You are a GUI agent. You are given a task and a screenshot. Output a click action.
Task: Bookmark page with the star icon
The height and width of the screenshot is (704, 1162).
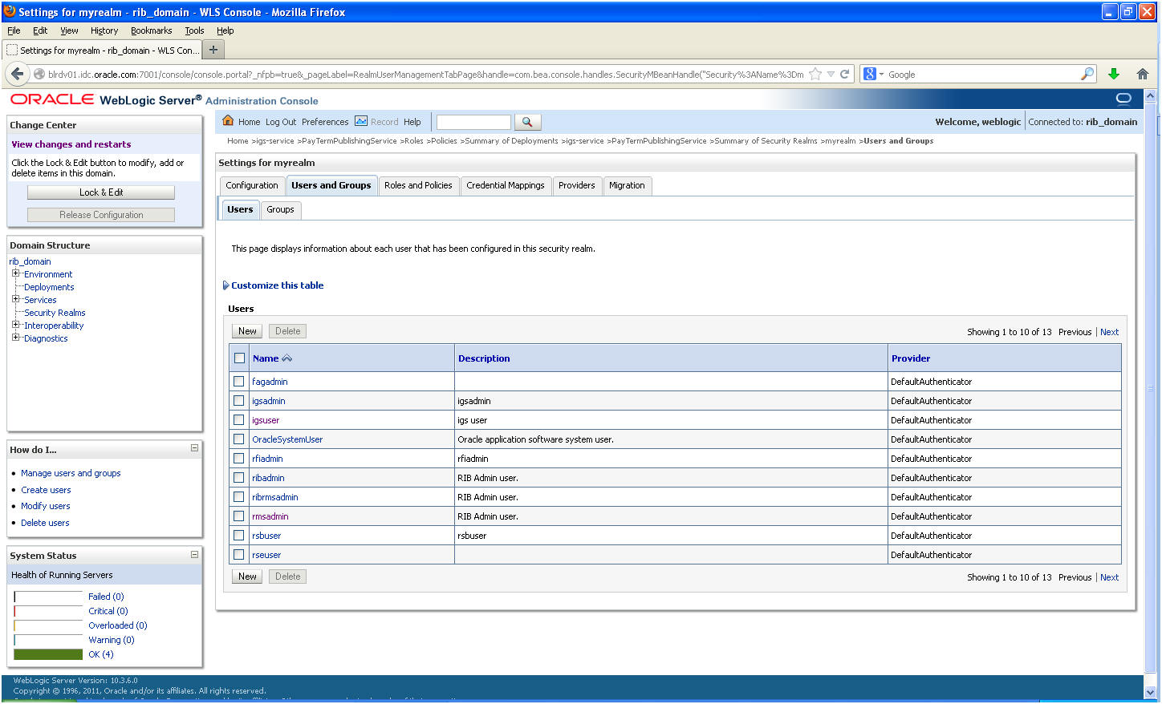(815, 74)
